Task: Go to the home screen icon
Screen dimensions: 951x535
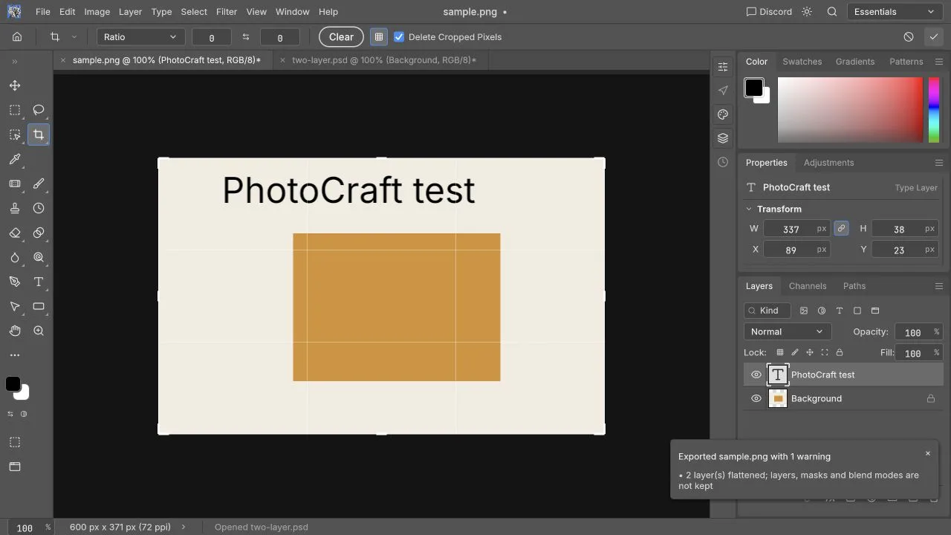Action: (17, 36)
